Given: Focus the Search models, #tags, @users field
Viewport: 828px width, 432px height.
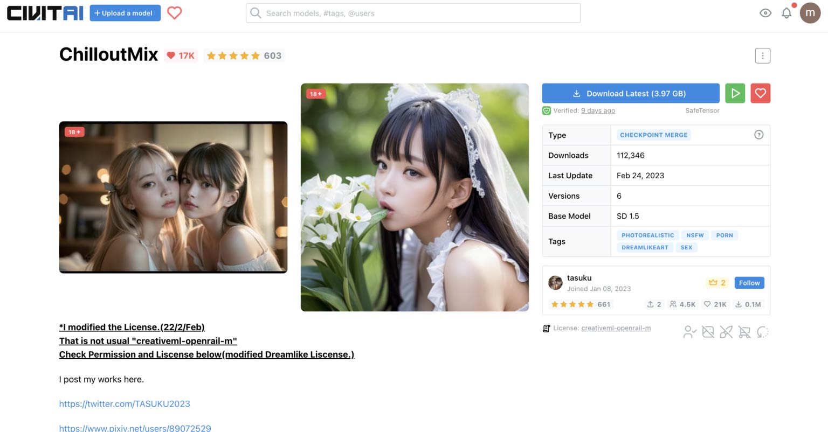Looking at the screenshot, I should pos(413,13).
